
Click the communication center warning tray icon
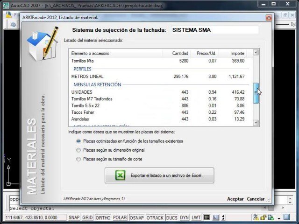click(256, 217)
